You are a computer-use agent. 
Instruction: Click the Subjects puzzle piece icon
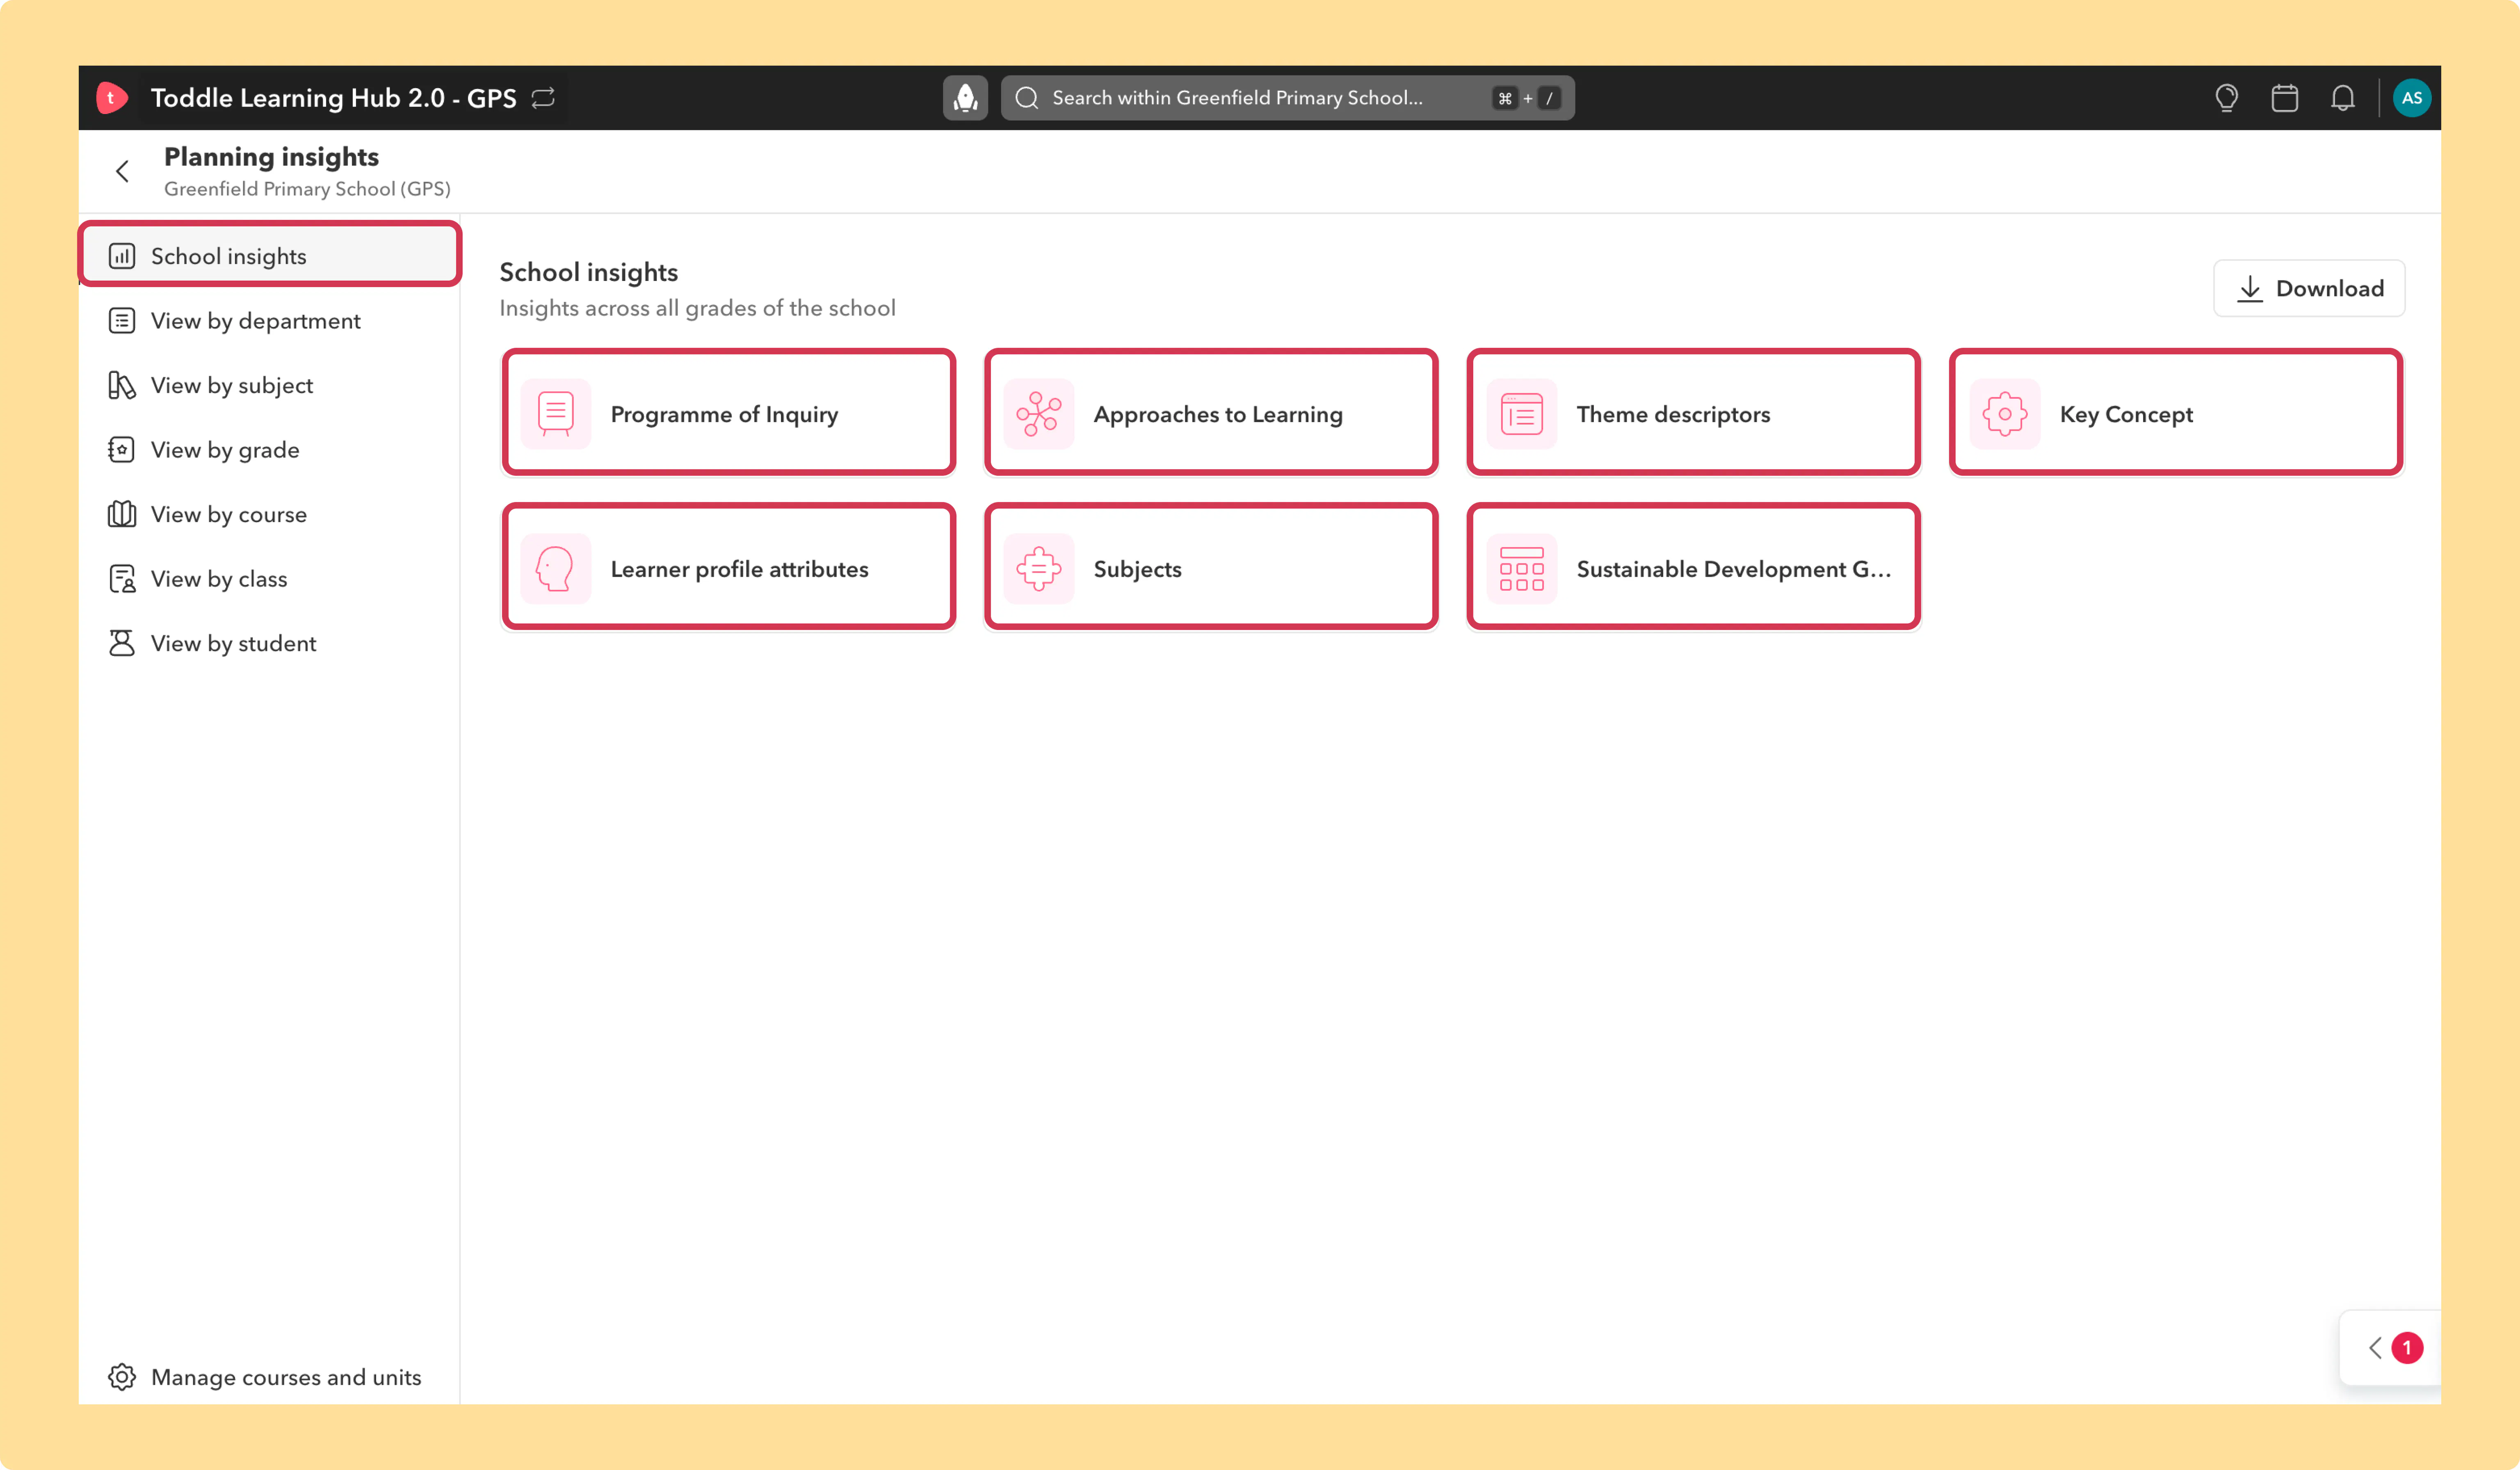pos(1039,569)
